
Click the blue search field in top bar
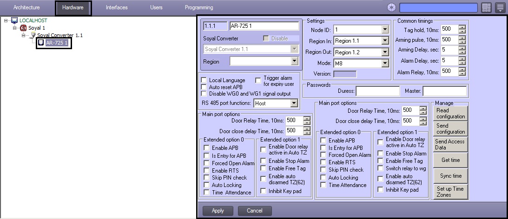pyautogui.click(x=439, y=7)
